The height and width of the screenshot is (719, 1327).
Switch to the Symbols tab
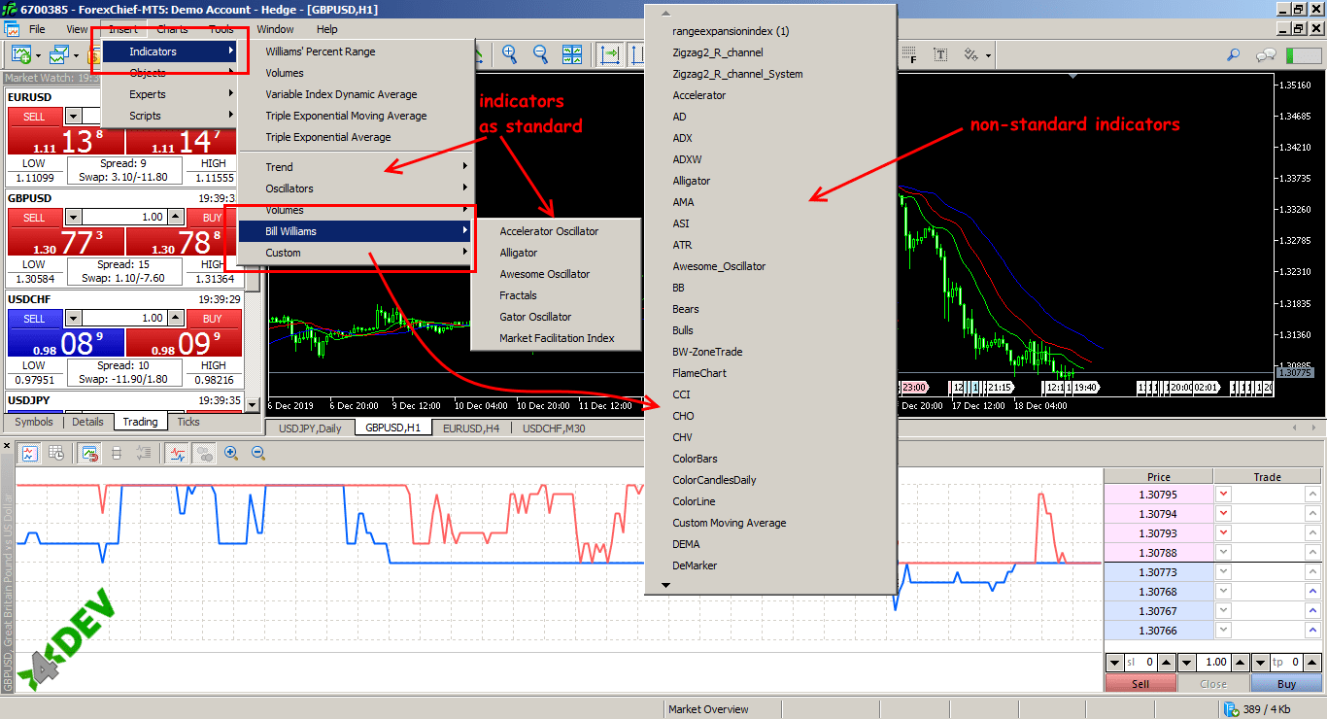click(34, 422)
